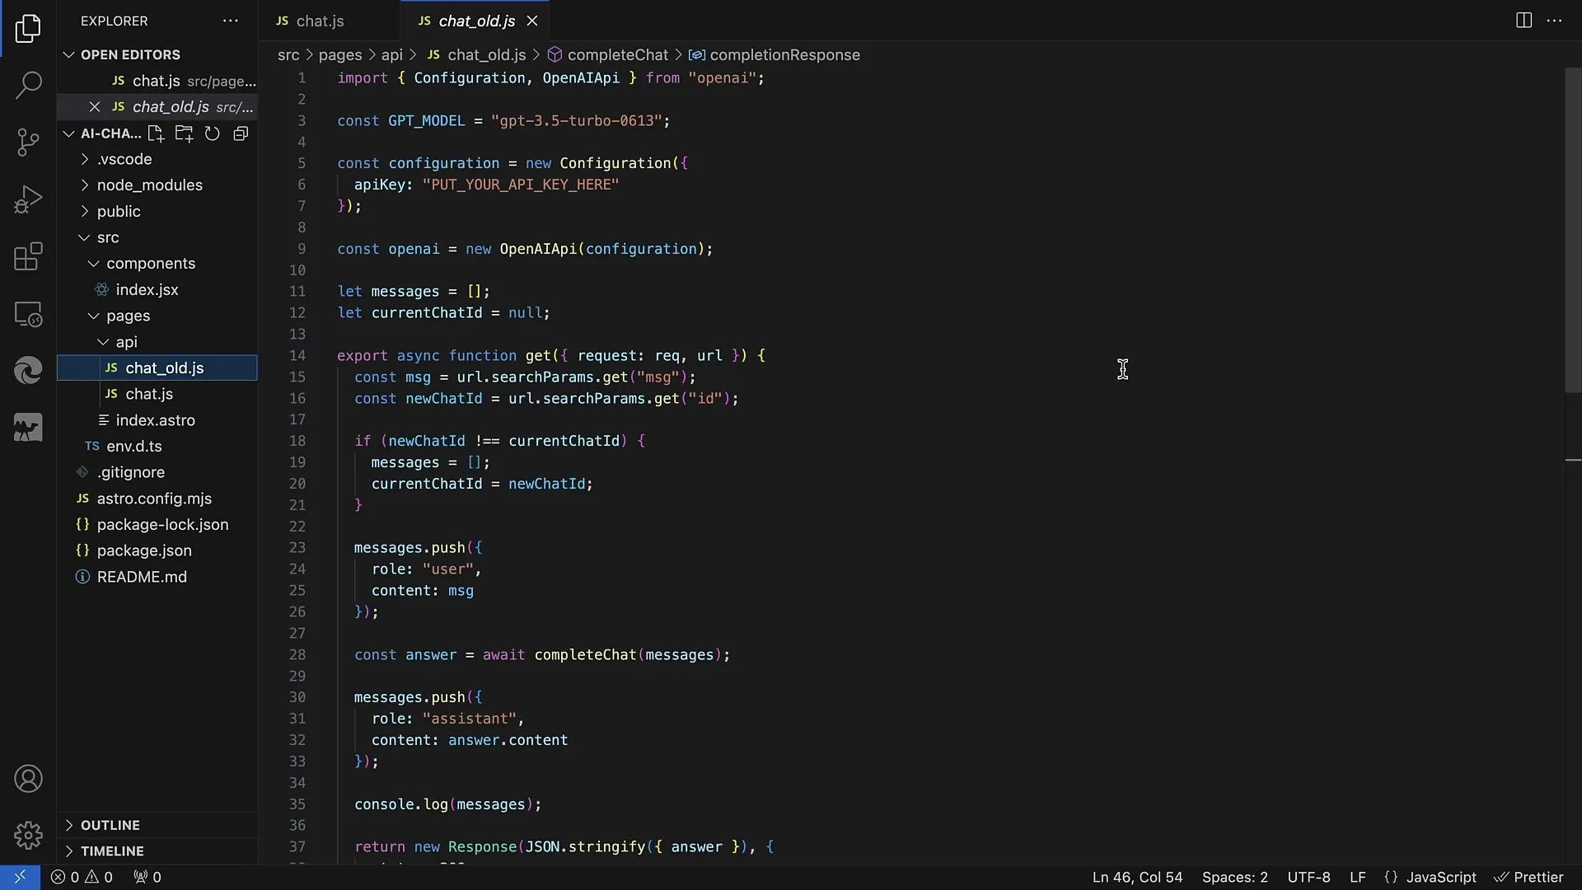1582x890 pixels.
Task: Open the Manage gear menu
Action: 28,835
